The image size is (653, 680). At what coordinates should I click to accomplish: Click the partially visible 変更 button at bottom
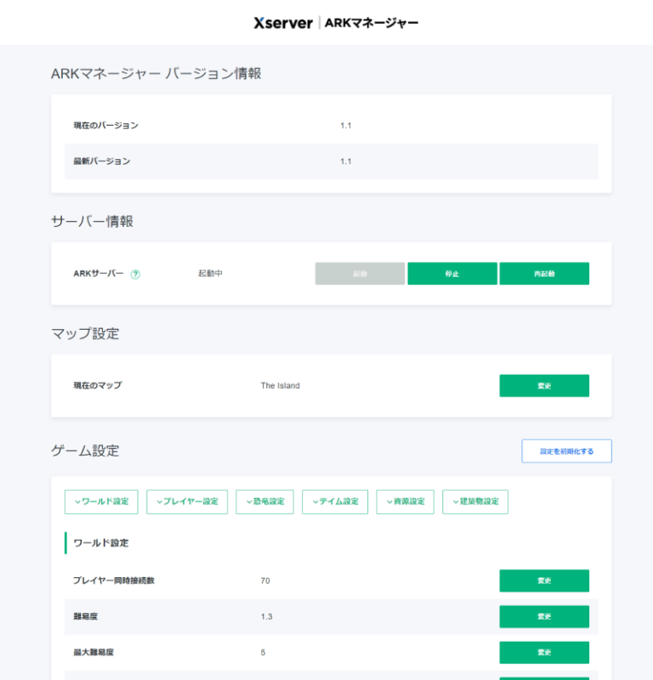pyautogui.click(x=544, y=677)
